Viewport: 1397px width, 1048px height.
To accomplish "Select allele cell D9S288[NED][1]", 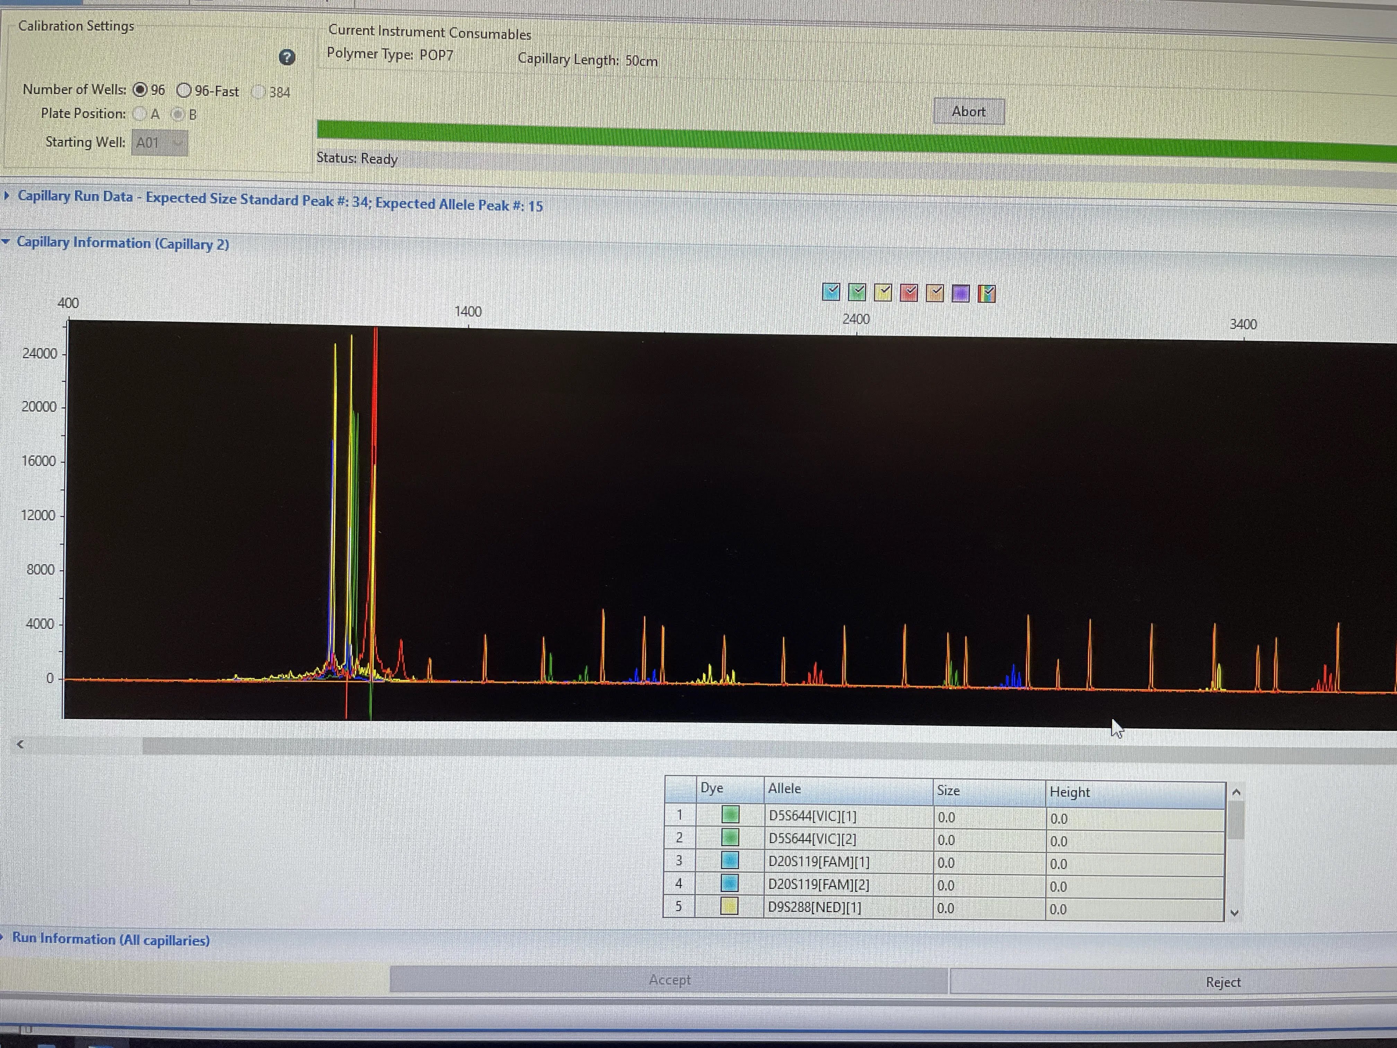I will (x=848, y=907).
